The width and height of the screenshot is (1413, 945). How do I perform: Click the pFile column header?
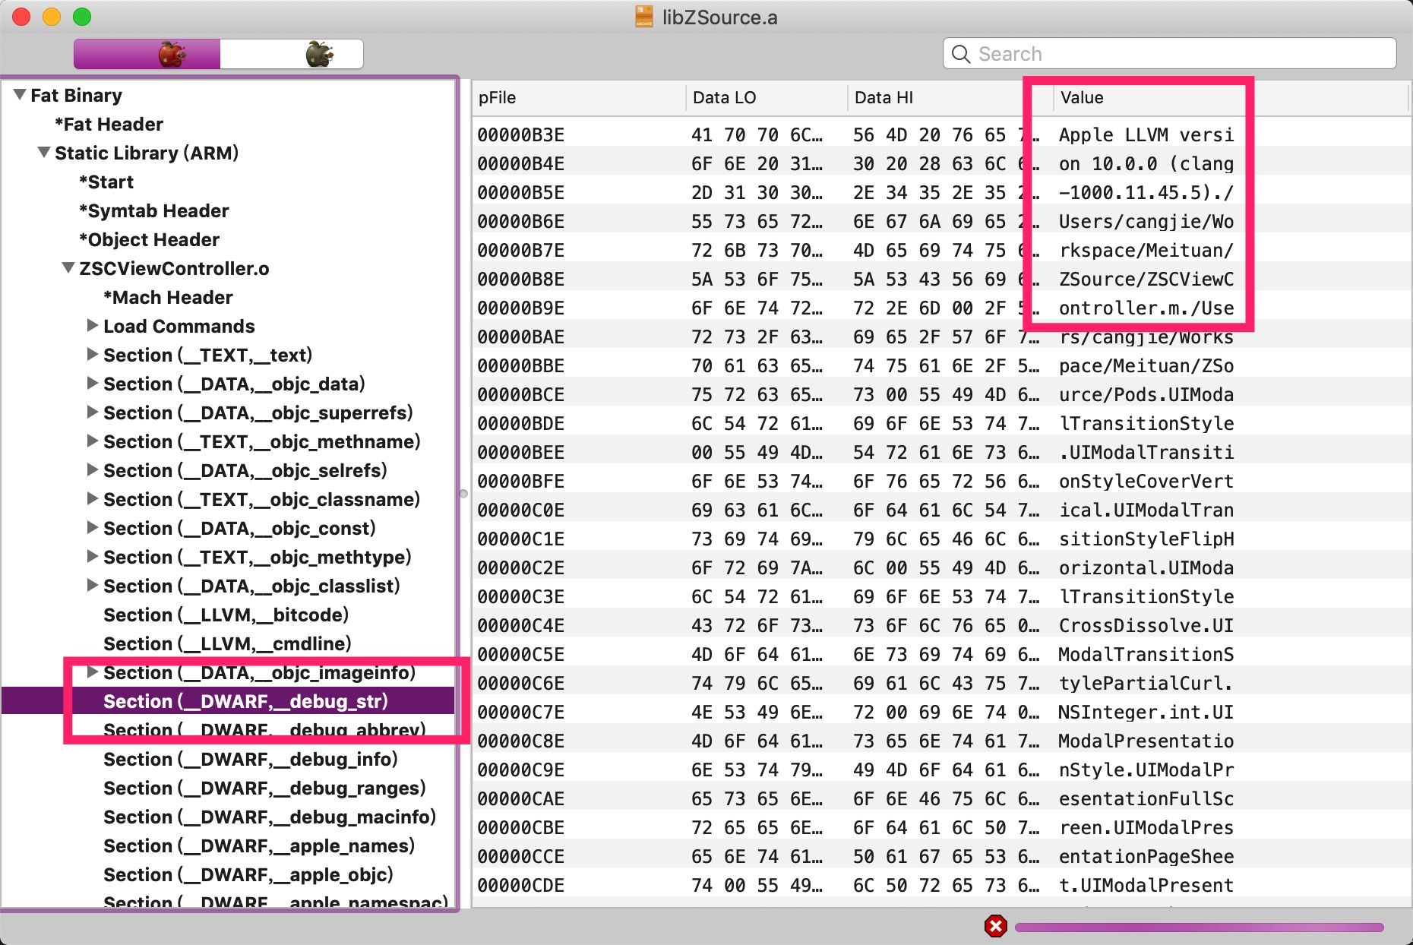tap(579, 97)
